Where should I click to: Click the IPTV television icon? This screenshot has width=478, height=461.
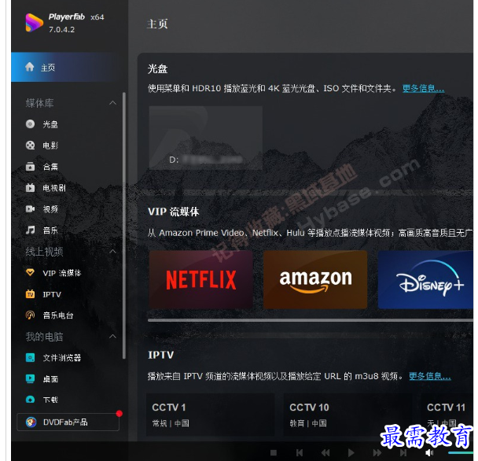pos(30,294)
